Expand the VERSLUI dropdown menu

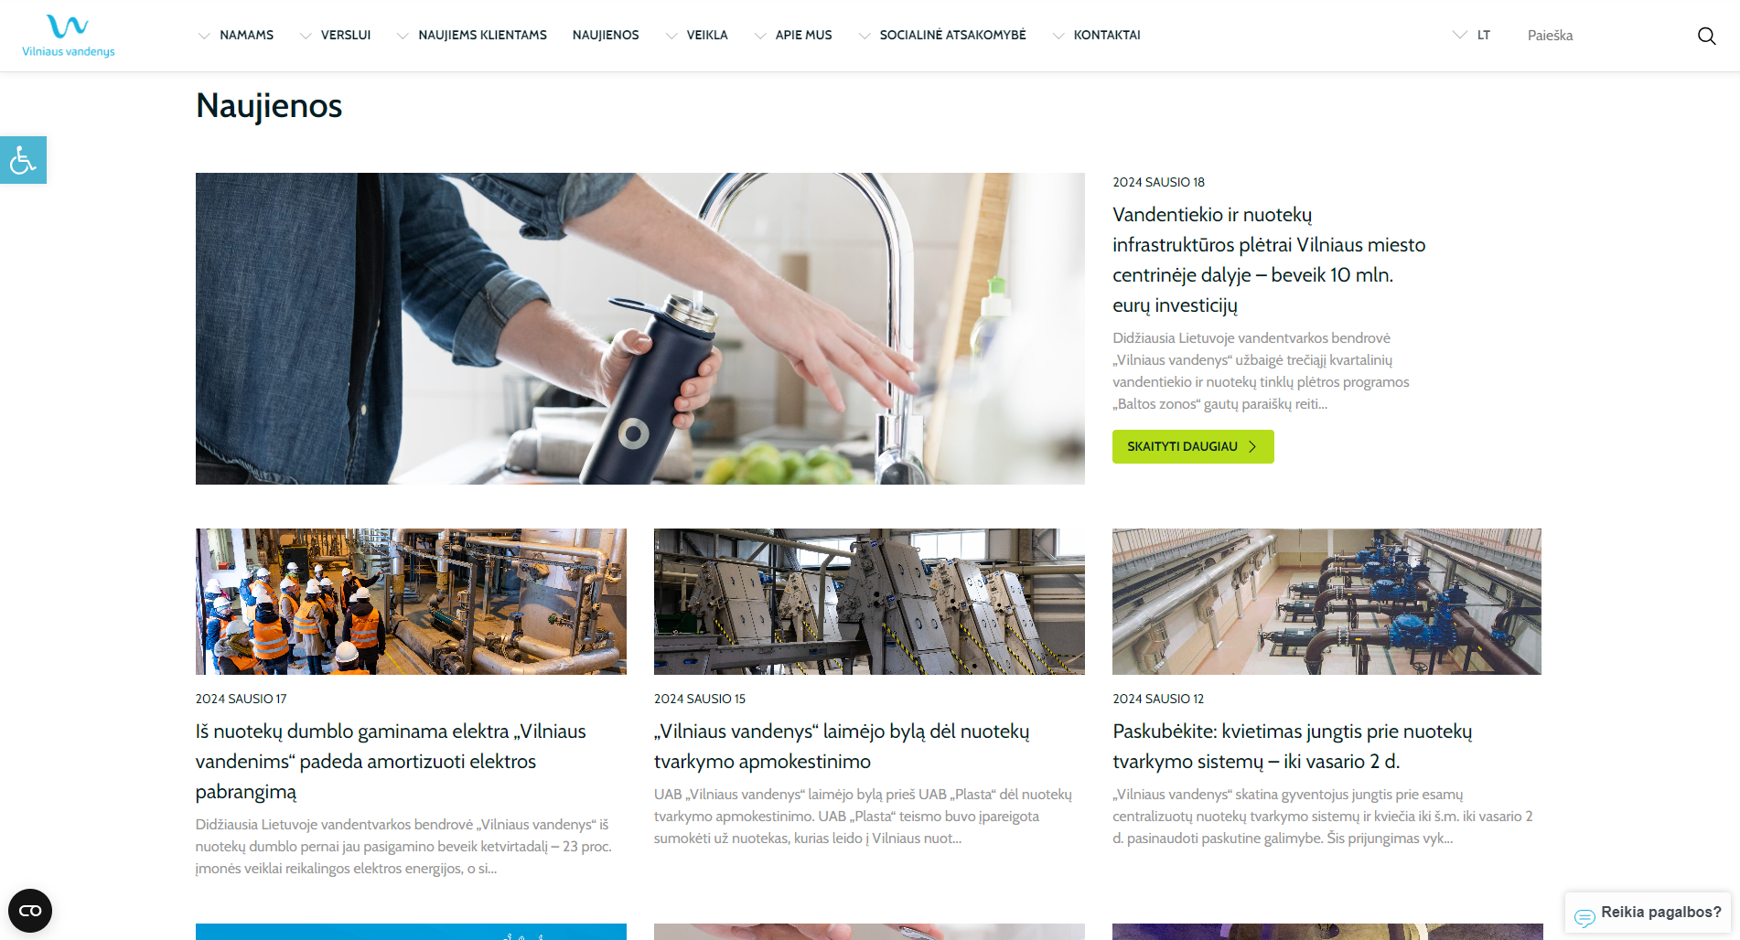coord(335,36)
